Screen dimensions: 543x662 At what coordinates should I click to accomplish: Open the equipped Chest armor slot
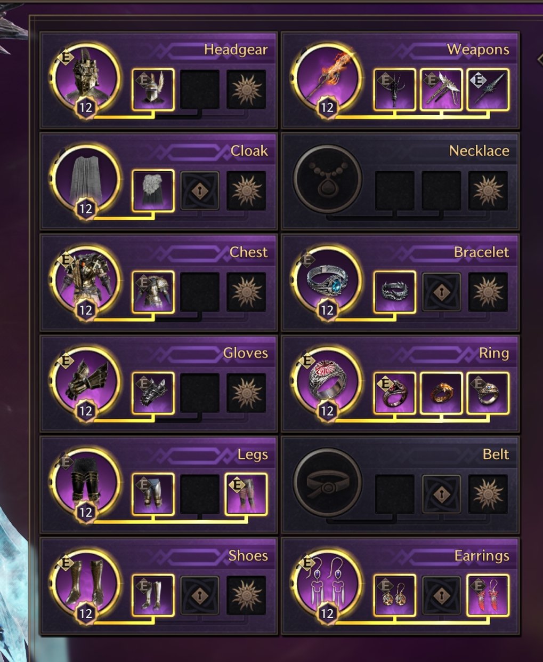85,280
